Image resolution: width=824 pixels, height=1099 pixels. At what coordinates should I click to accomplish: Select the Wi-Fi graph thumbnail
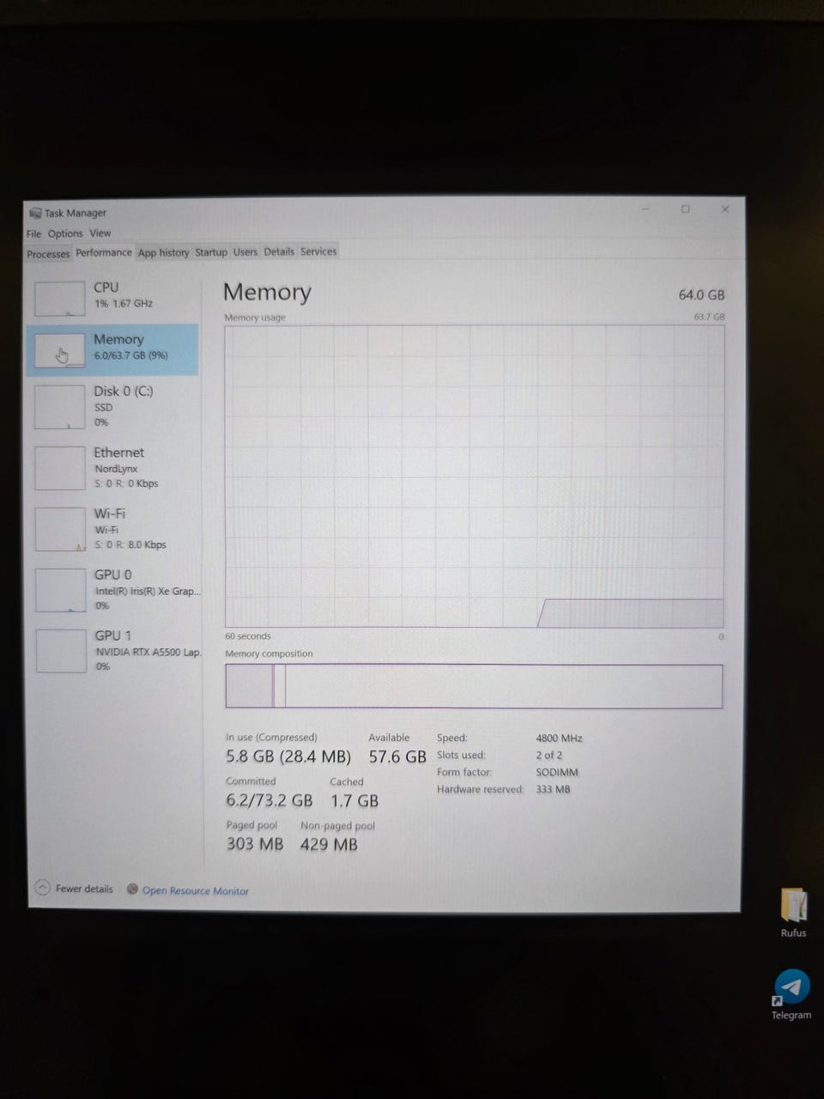click(59, 529)
